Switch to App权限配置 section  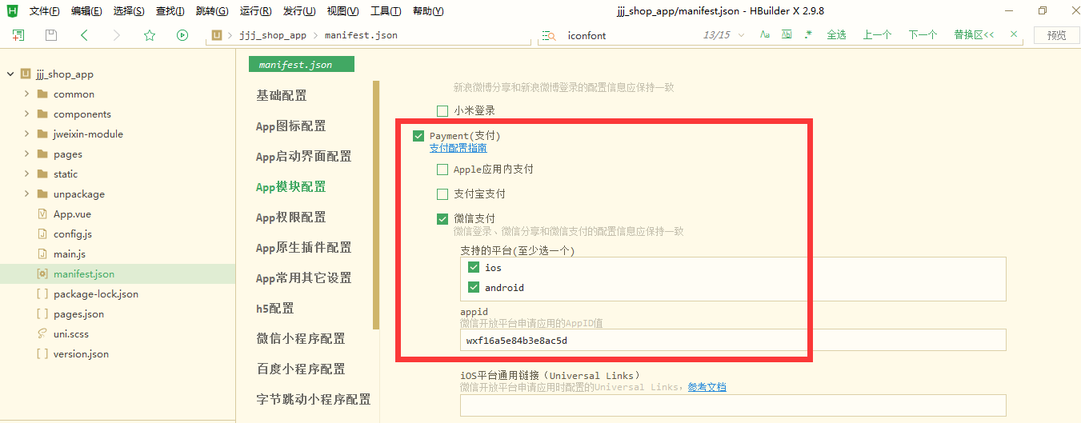tap(290, 217)
